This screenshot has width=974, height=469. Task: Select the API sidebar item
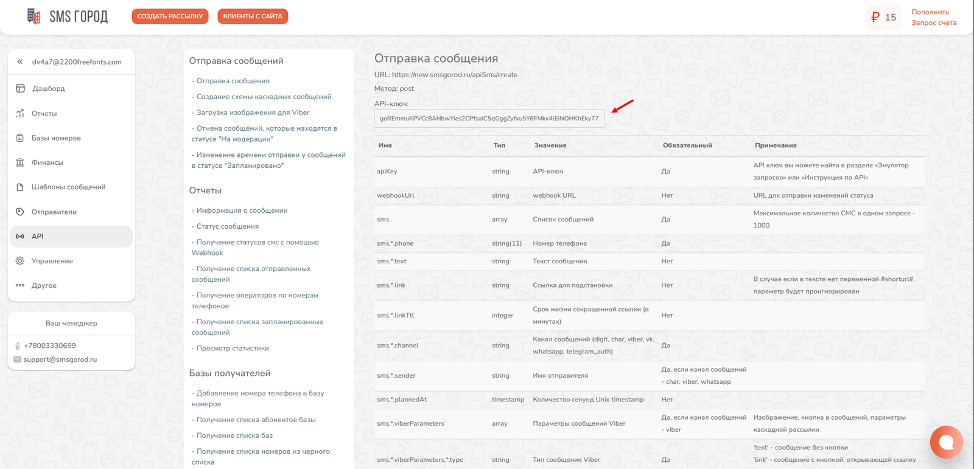[x=38, y=237]
